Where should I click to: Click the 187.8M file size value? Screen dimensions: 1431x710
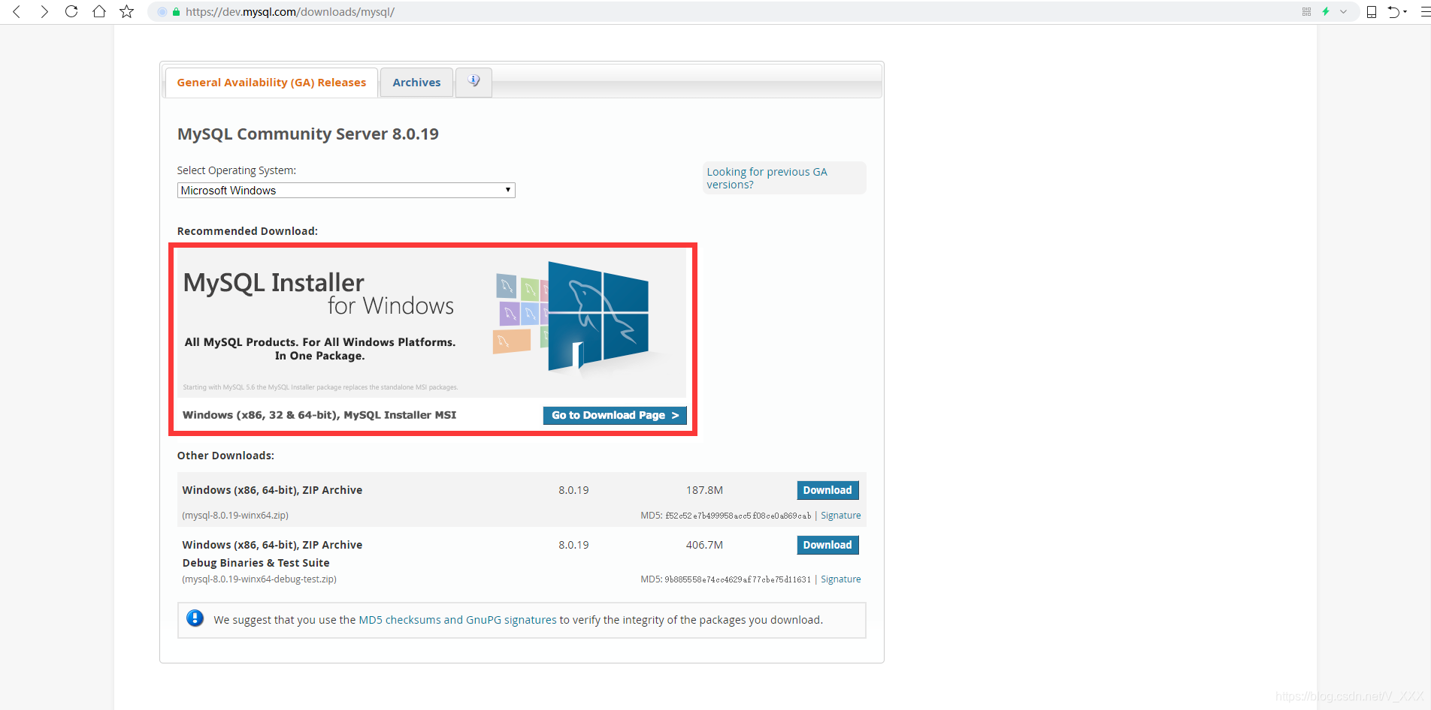point(704,490)
